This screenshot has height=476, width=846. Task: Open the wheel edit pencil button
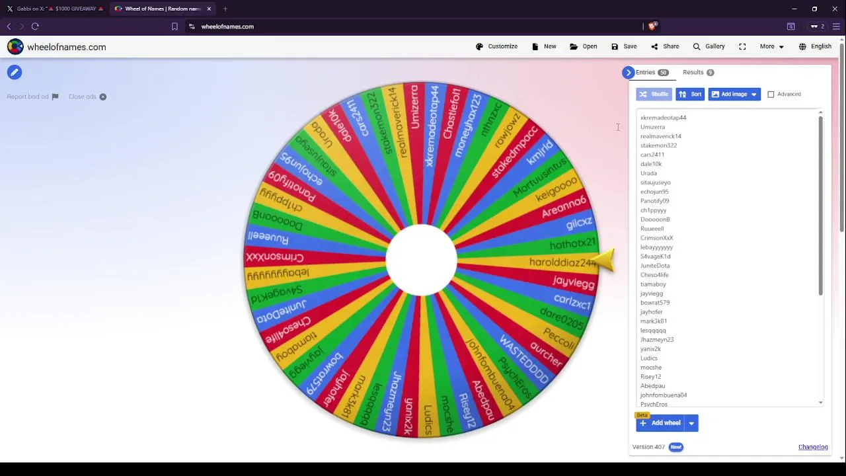(14, 72)
